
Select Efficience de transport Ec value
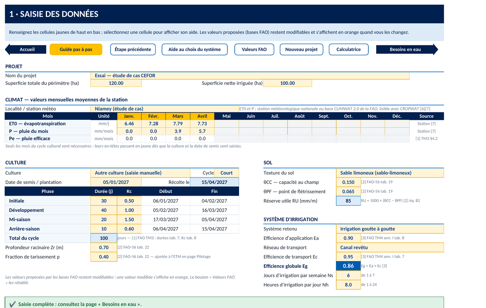(x=348, y=257)
